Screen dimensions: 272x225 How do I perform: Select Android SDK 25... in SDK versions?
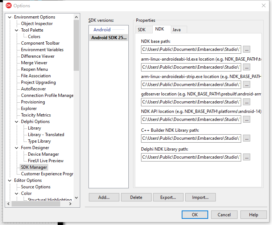[109, 38]
